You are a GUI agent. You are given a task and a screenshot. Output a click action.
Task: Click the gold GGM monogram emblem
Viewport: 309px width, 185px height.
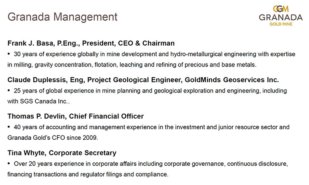tap(281, 9)
